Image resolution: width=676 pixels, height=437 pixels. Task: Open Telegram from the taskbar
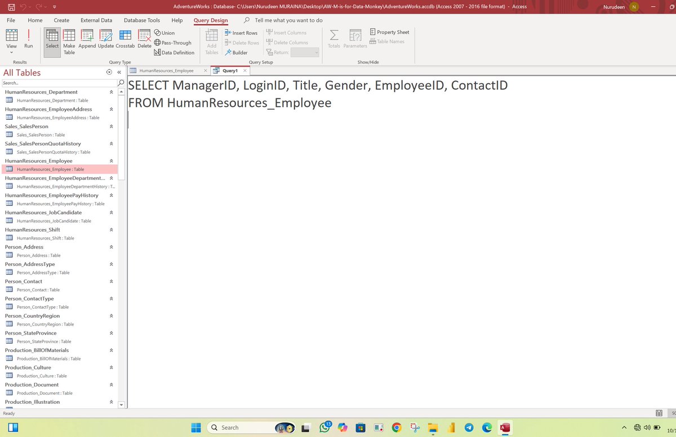(x=469, y=427)
